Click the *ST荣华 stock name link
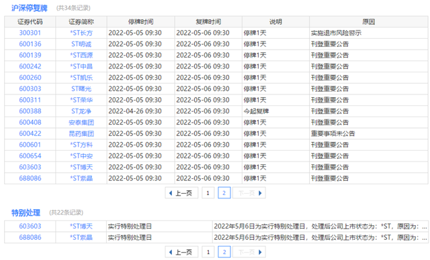430x260 pixels. point(81,100)
